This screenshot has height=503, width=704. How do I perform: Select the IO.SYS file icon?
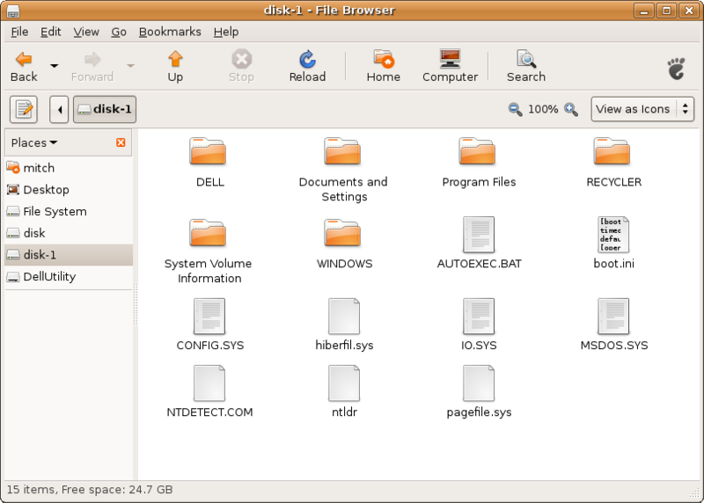[479, 317]
